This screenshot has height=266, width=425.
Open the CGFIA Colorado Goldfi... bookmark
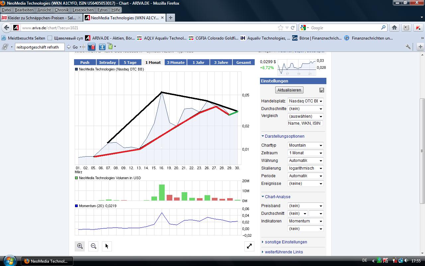(213, 38)
